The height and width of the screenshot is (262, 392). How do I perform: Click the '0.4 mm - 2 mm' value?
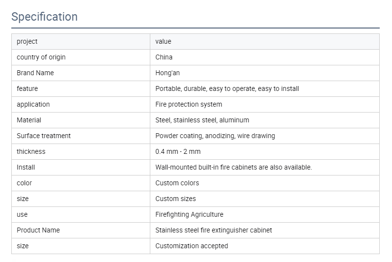(178, 151)
